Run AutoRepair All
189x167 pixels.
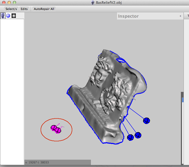point(44,9)
